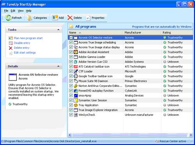This screenshot has width=195, height=145.
Task: Toggle the CTF Loader checkbox
Action: tap(71, 71)
